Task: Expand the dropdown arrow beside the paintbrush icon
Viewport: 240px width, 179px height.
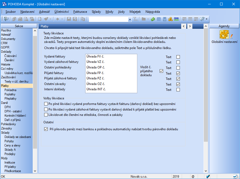Action: [50, 19]
